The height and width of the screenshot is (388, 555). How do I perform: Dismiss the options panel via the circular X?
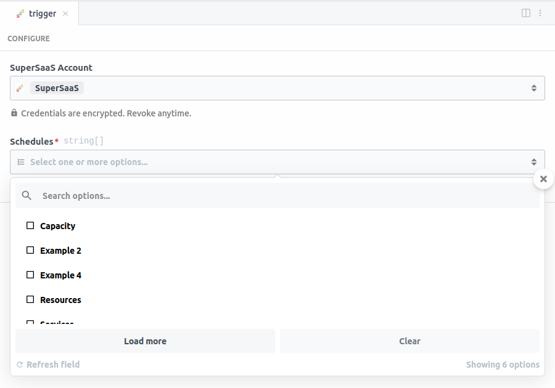tap(543, 179)
